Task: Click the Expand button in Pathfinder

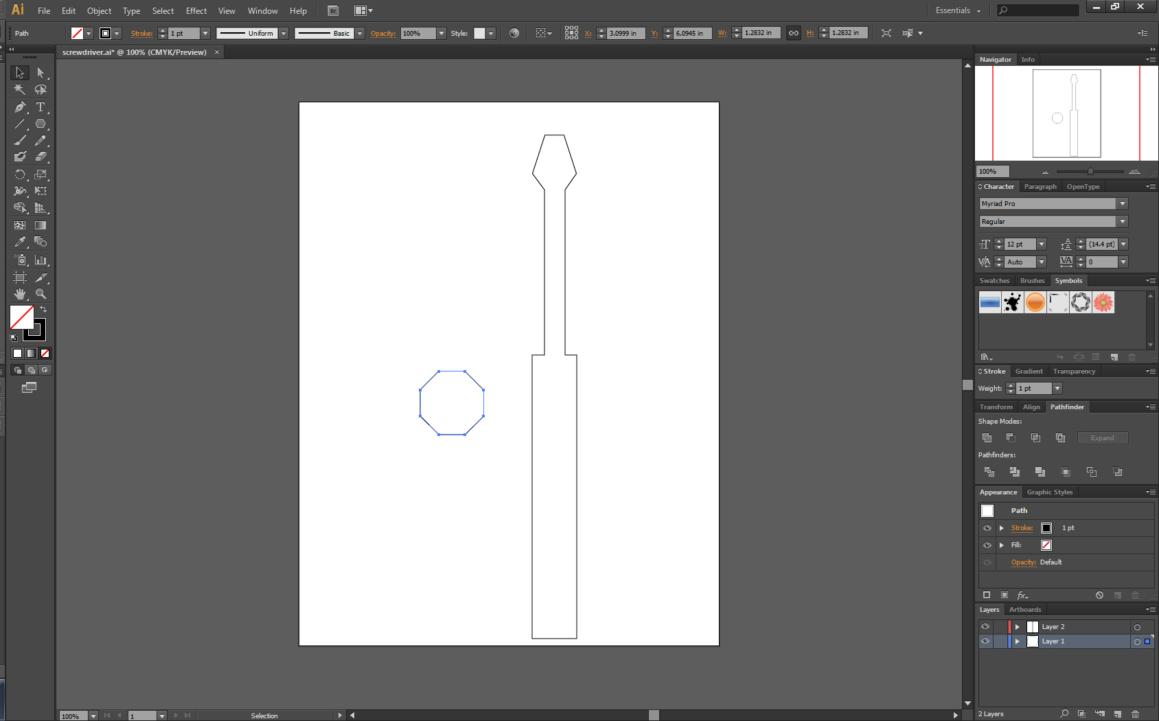Action: point(1103,438)
